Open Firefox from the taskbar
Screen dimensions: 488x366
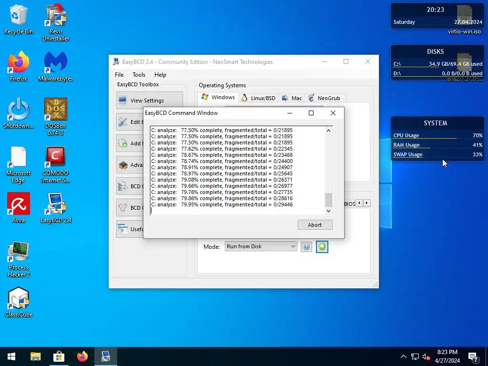(x=82, y=356)
